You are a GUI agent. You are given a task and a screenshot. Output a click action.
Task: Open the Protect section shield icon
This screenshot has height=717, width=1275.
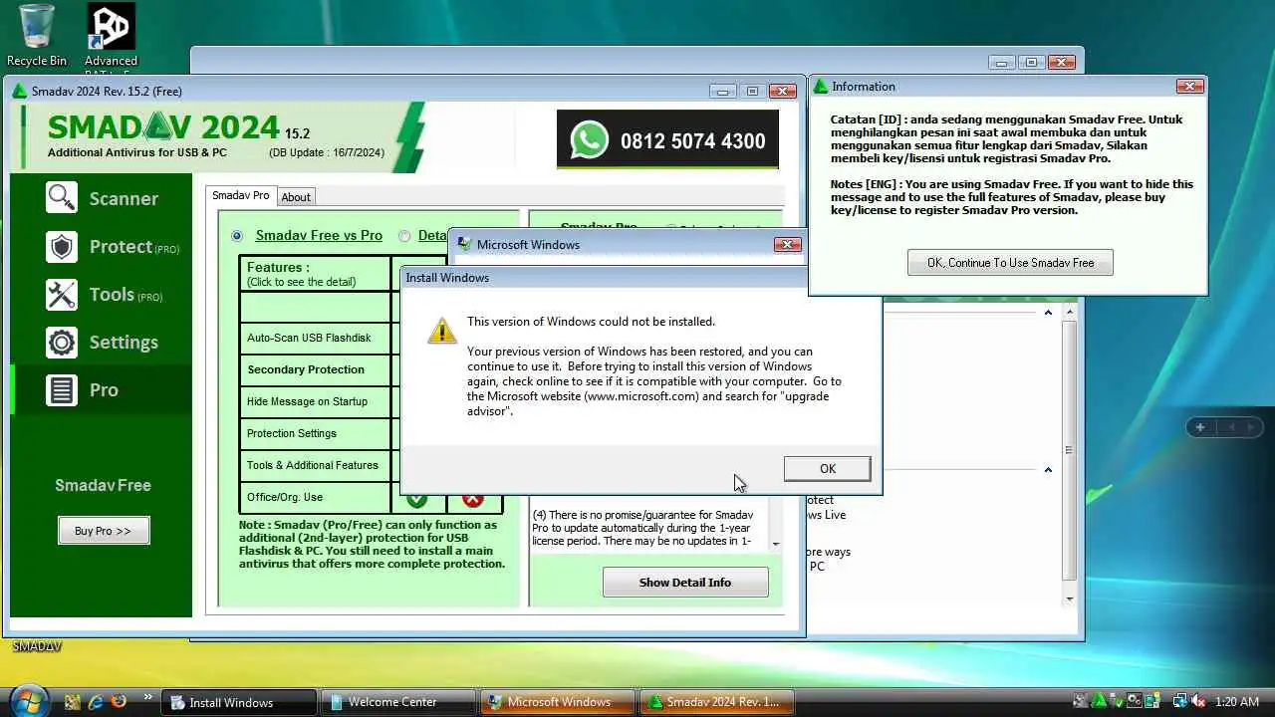point(62,247)
